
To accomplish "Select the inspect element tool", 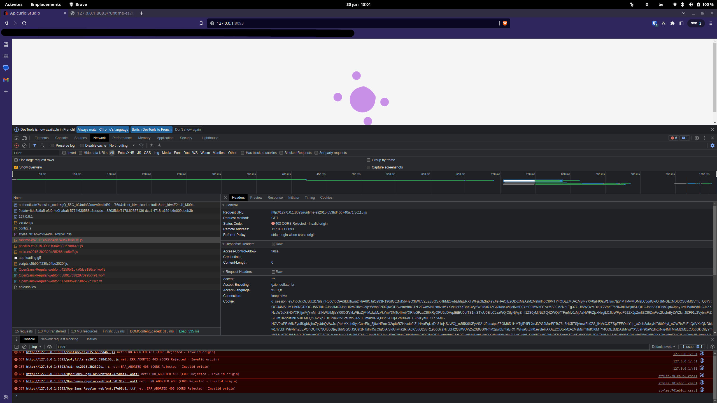I will [17, 138].
